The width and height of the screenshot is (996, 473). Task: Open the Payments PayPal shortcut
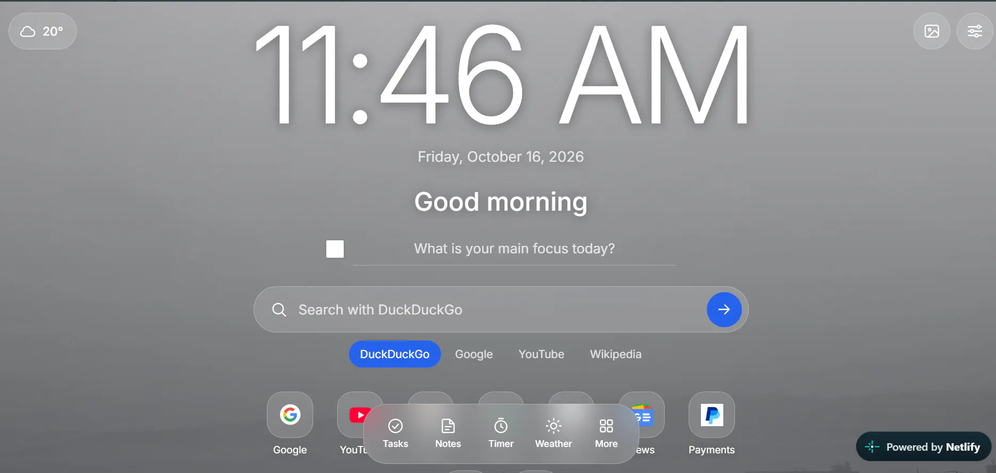tap(712, 415)
